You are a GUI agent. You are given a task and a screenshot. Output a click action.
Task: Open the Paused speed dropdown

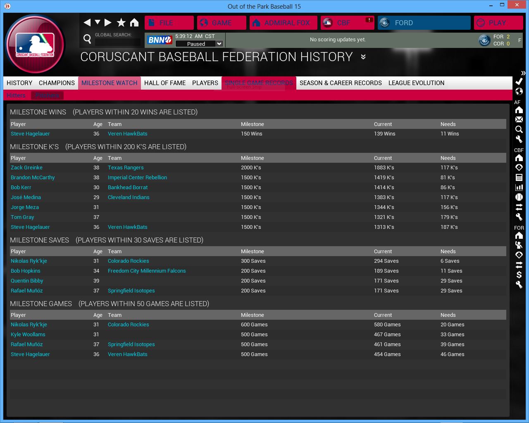[x=219, y=44]
